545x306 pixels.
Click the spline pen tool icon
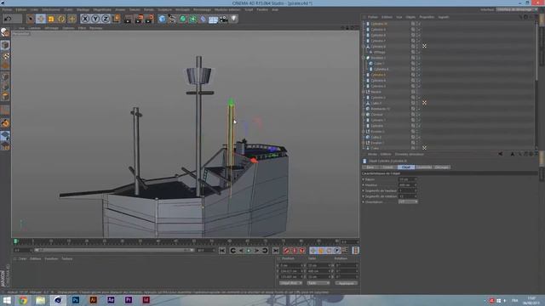[x=172, y=19]
